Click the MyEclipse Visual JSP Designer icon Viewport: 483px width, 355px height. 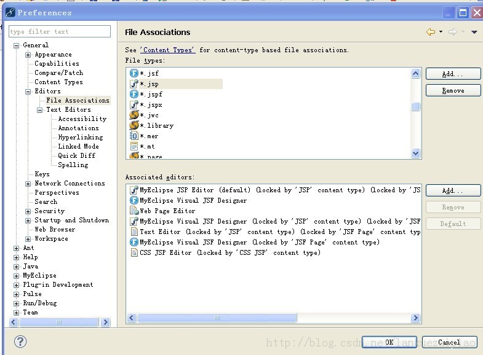pos(134,221)
